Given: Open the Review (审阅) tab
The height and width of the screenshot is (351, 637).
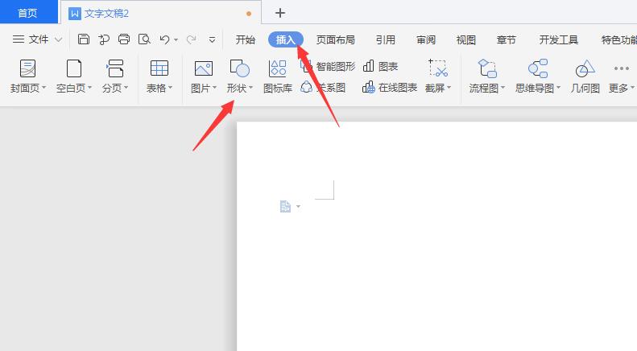Looking at the screenshot, I should coord(426,39).
